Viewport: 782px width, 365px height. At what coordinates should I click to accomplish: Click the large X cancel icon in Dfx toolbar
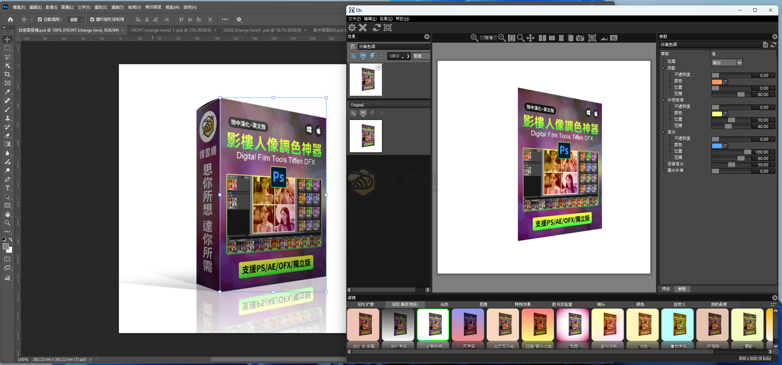(x=363, y=28)
